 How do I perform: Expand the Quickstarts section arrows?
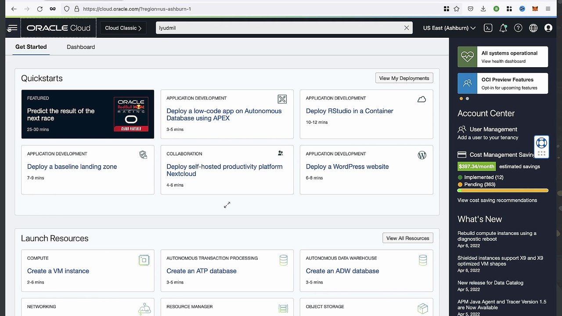(227, 205)
